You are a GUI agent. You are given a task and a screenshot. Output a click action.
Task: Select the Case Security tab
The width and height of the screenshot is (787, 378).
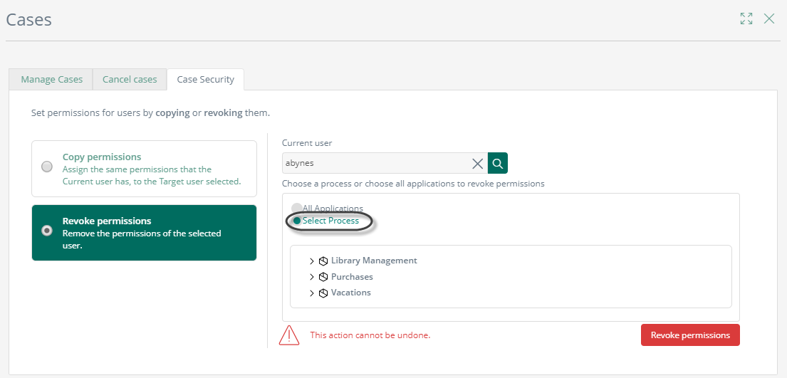(x=205, y=79)
